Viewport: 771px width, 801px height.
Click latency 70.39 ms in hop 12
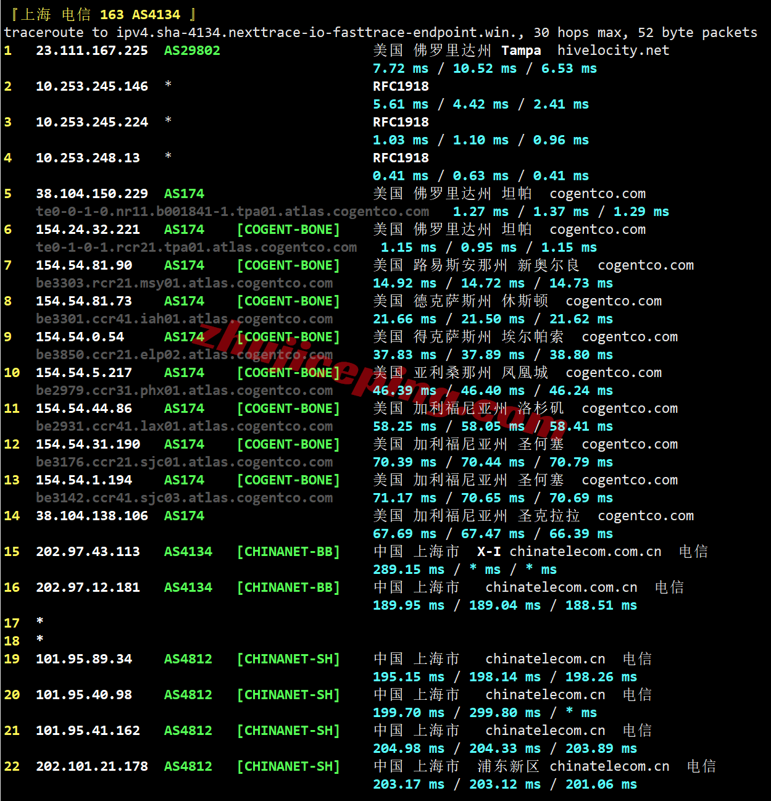tap(405, 462)
